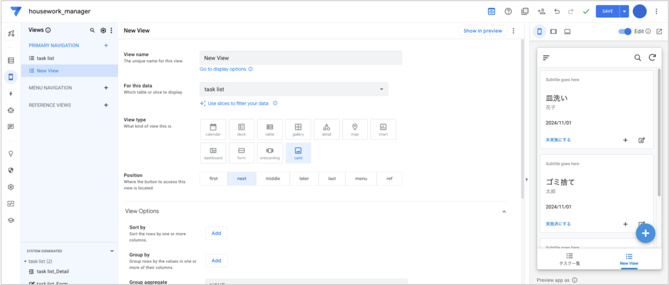Click Use slices to filter your data

pos(238,104)
